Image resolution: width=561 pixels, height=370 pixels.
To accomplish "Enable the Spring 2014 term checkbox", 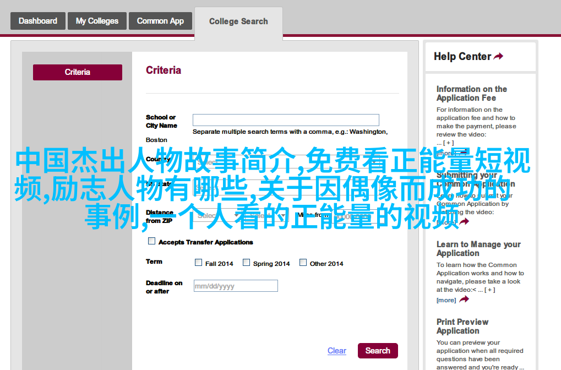I will [247, 263].
